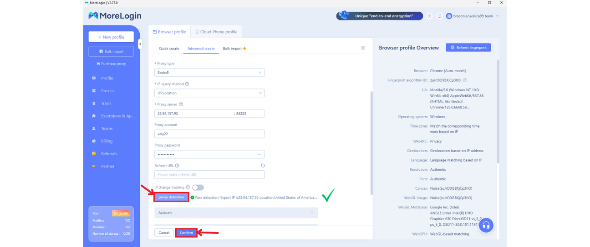The image size is (590, 247).
Task: Open Billing in the sidebar
Action: pyautogui.click(x=107, y=141)
